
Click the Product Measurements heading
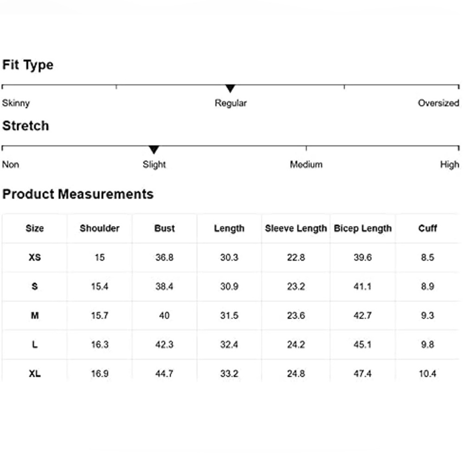pyautogui.click(x=78, y=194)
